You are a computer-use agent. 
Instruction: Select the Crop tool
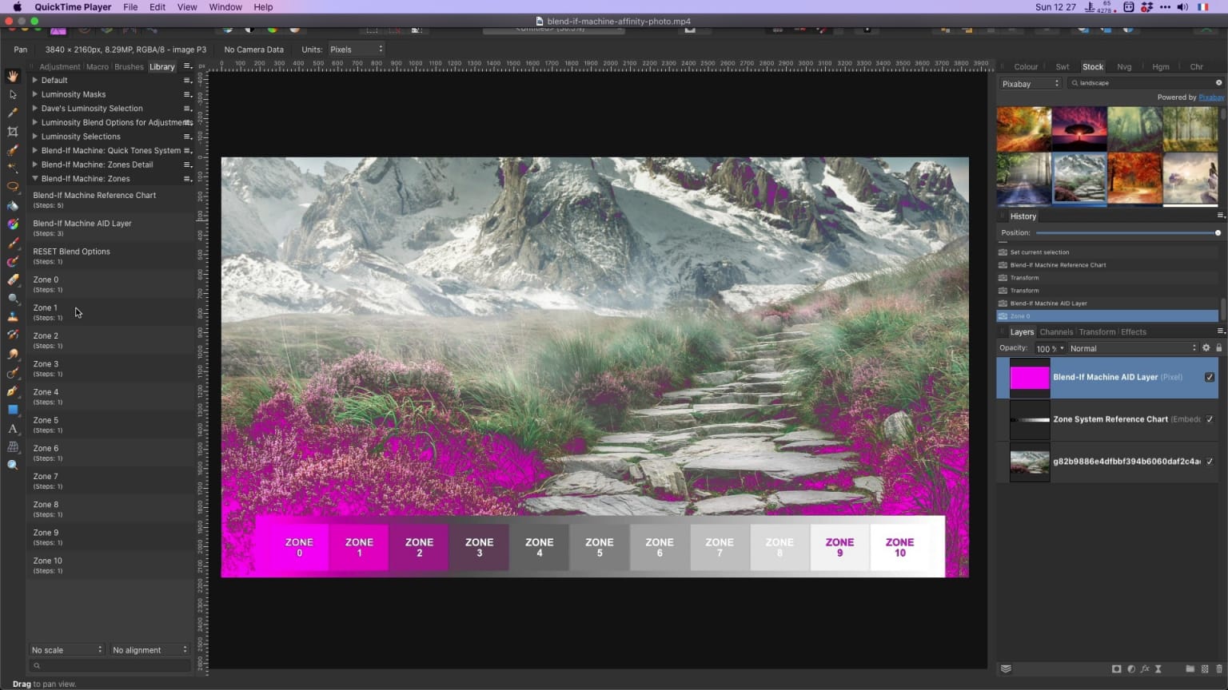pyautogui.click(x=13, y=131)
